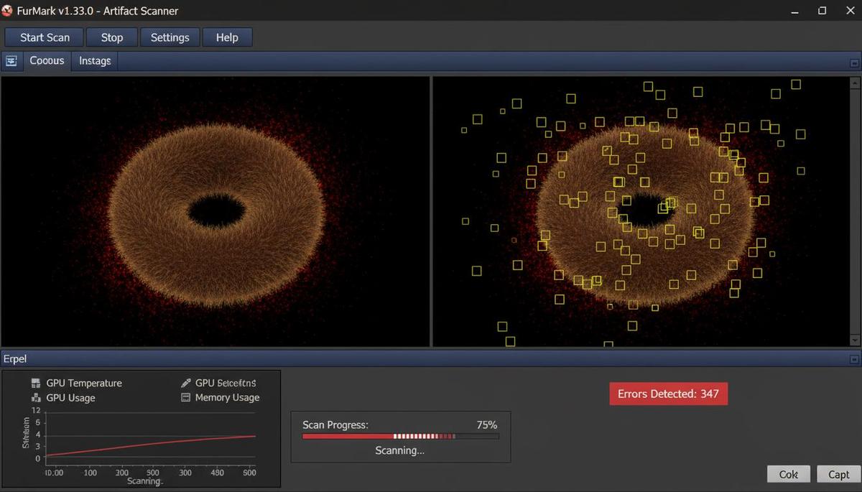
Task: Start the scan with Start Scan button
Action: 45,37
